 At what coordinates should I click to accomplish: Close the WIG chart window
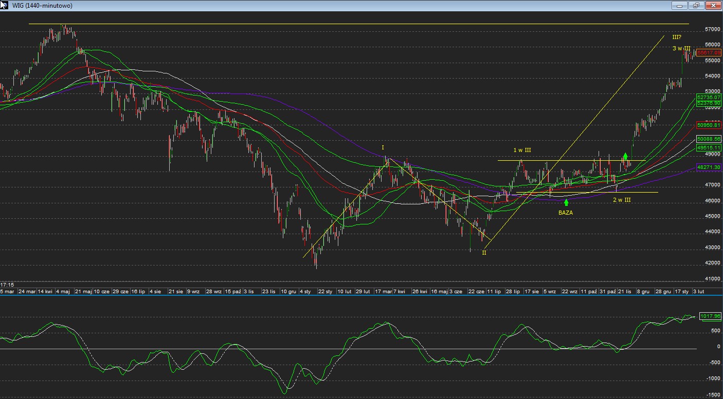click(713, 5)
